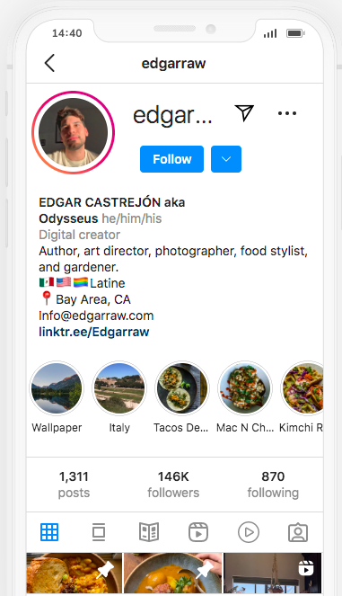Open the tagged photos icon tab

point(298,532)
